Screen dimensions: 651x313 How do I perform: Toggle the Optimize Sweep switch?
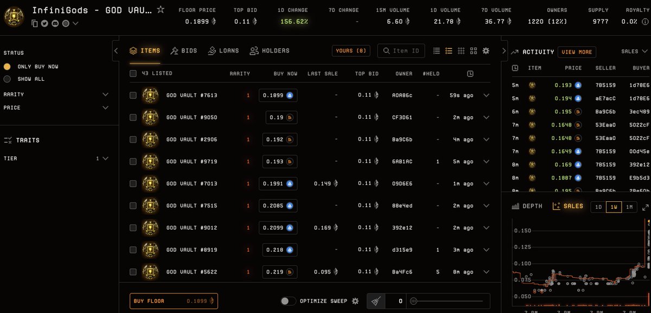(288, 301)
